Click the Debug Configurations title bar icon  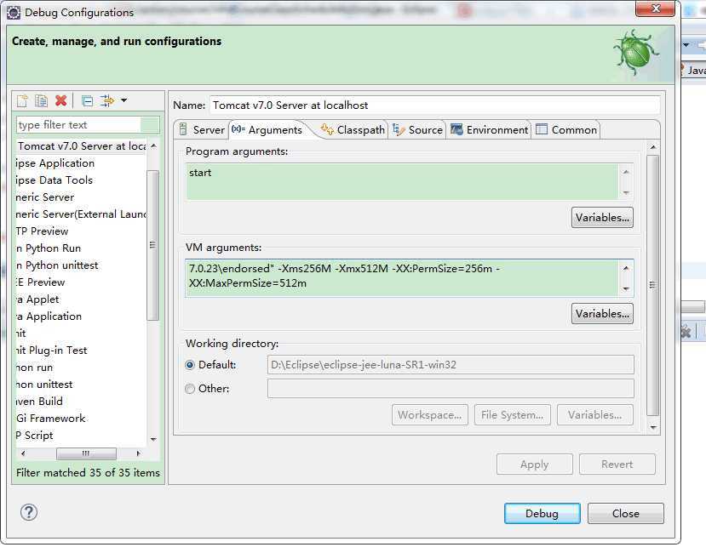point(14,13)
